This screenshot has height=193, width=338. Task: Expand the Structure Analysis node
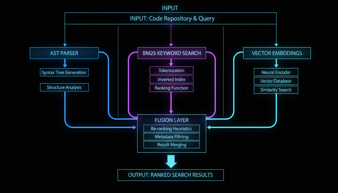pos(64,87)
